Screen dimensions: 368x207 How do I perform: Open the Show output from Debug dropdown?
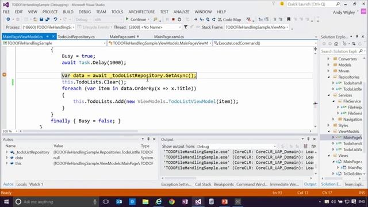click(236, 147)
